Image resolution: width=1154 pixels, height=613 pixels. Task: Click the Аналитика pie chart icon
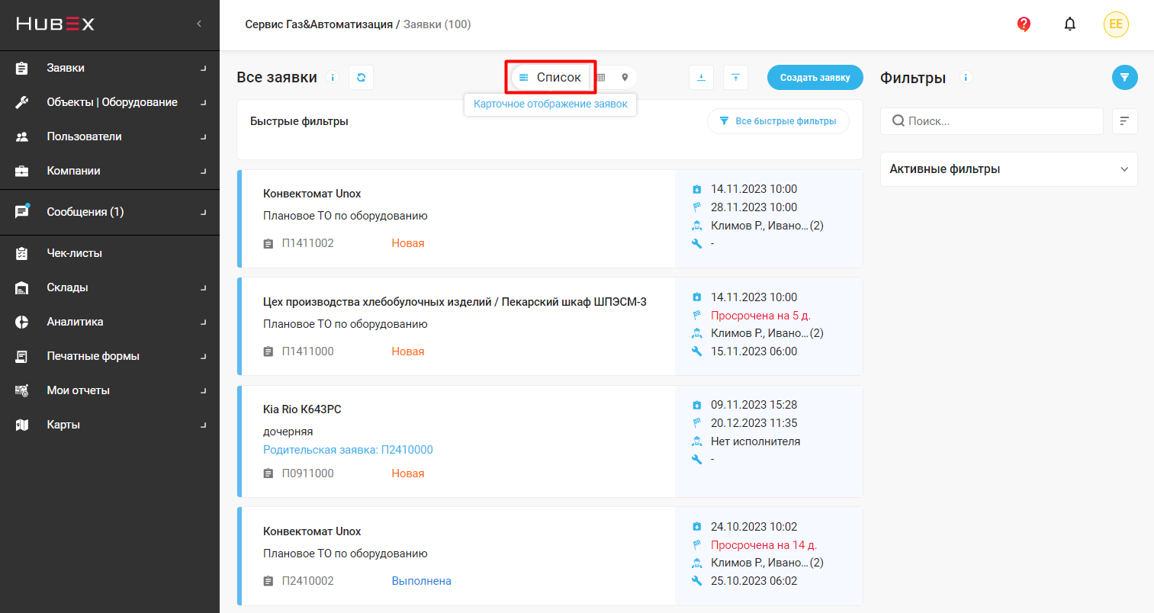pyautogui.click(x=22, y=322)
